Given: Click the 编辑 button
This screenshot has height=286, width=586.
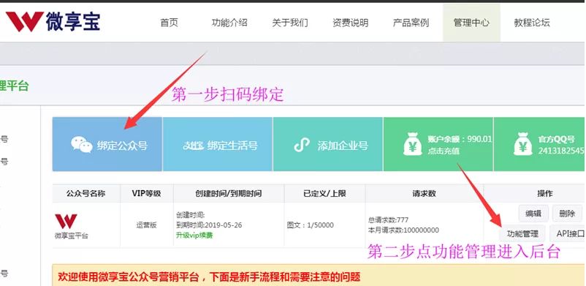Looking at the screenshot, I should click(533, 214).
